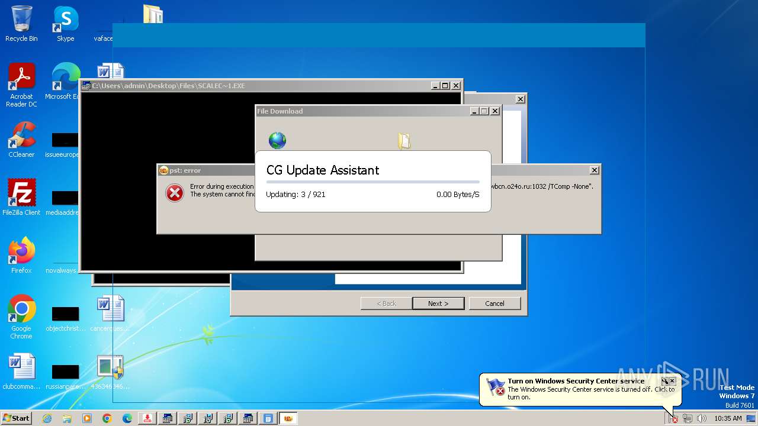Launch CCleaner from the desktop
This screenshot has width=758, height=426.
21,140
